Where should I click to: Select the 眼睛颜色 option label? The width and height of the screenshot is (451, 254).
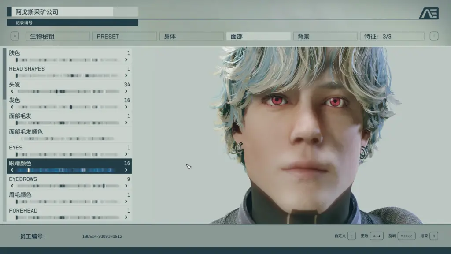(x=20, y=163)
